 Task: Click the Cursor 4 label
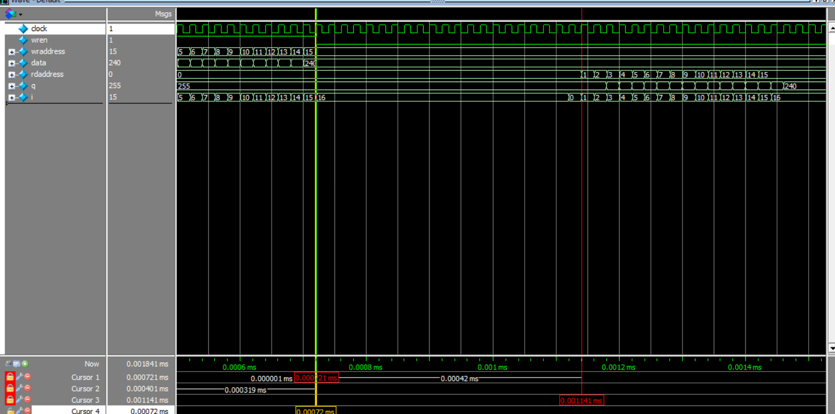point(85,411)
